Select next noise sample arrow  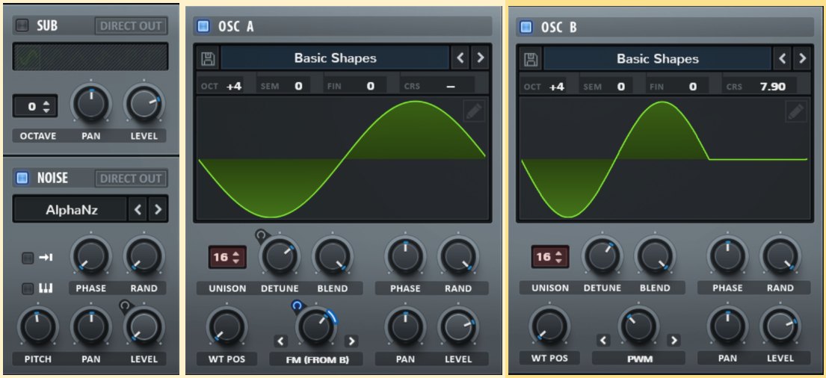[158, 209]
